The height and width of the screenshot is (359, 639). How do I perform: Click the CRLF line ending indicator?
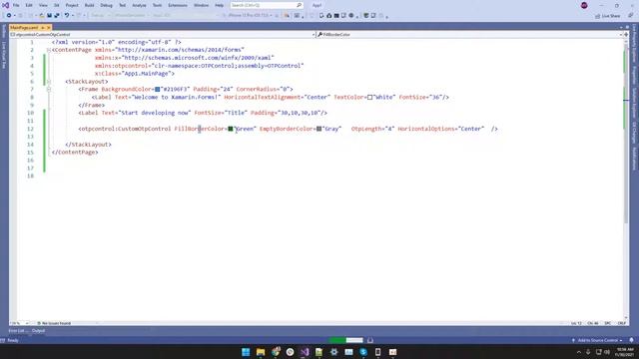[x=621, y=323]
